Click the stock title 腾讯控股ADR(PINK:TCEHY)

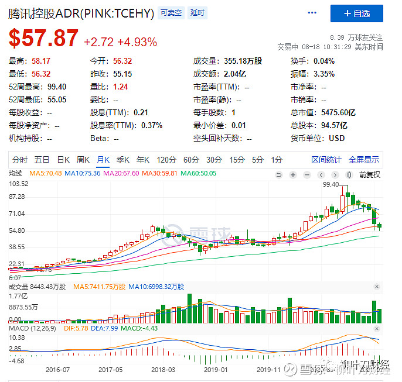[x=81, y=13]
